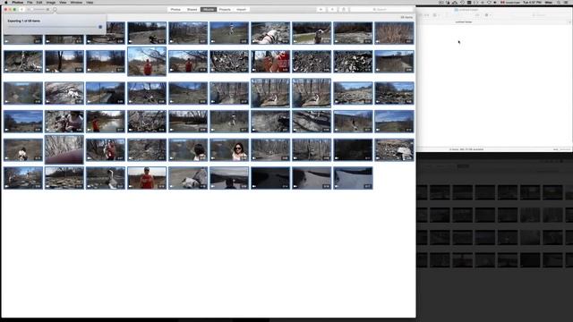
Task: Open the Apple menu
Action: tap(6, 2)
